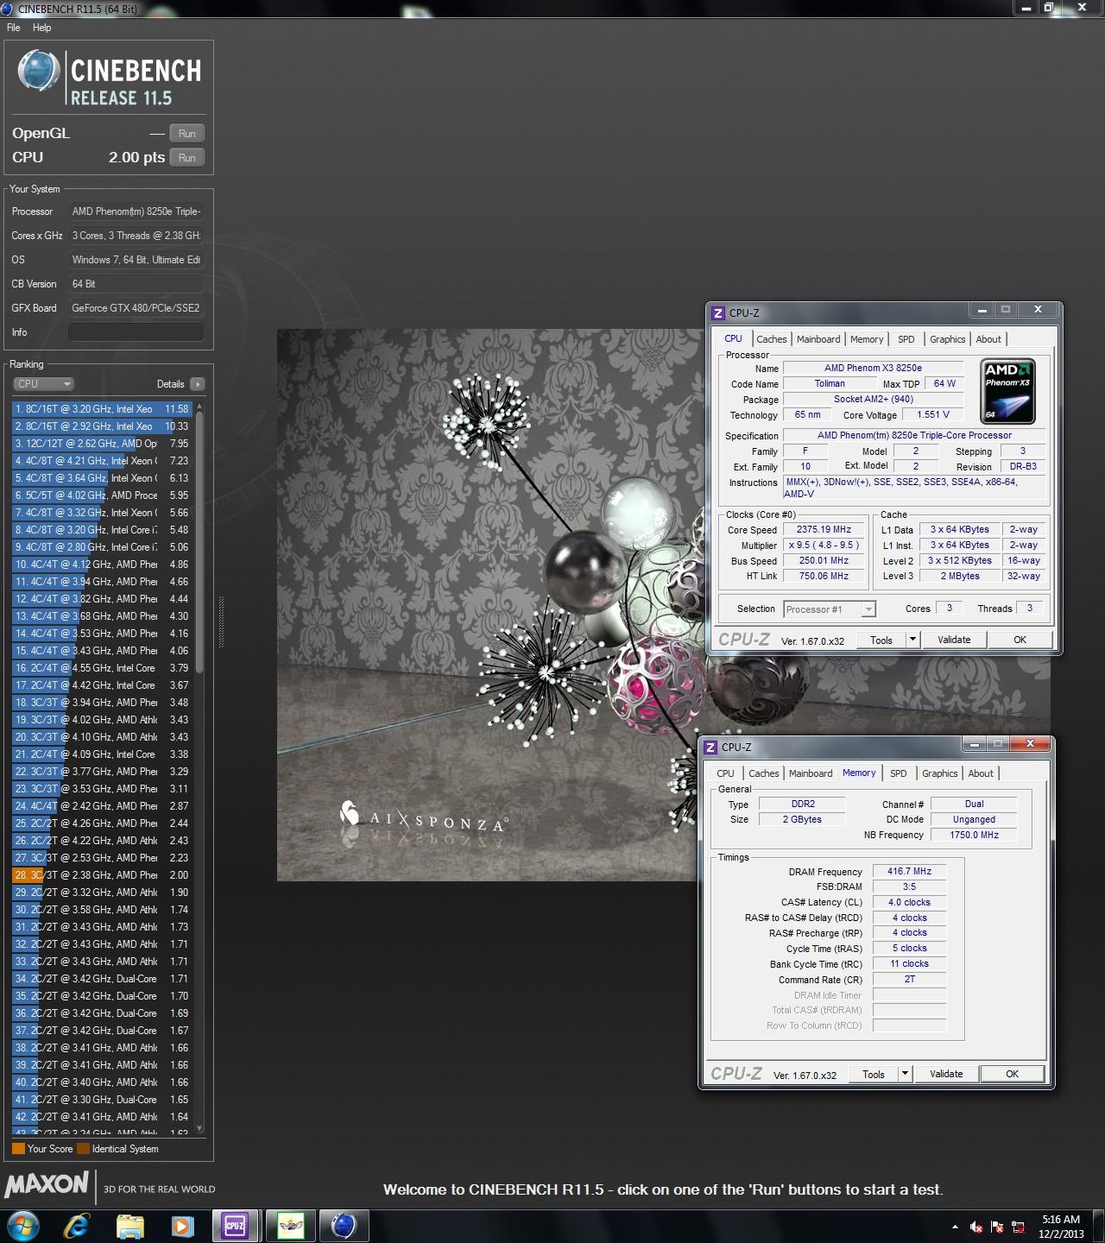Select ranking row 28 with score 2.00
The image size is (1105, 1243).
pos(102,875)
